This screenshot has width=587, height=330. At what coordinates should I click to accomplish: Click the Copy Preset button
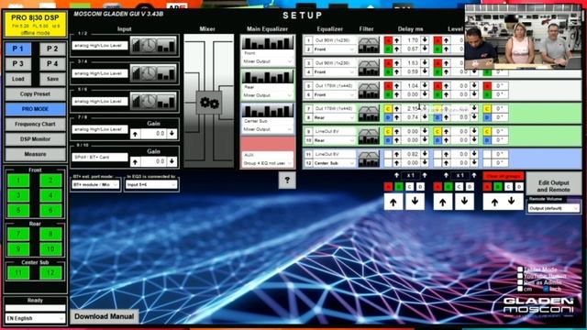35,93
